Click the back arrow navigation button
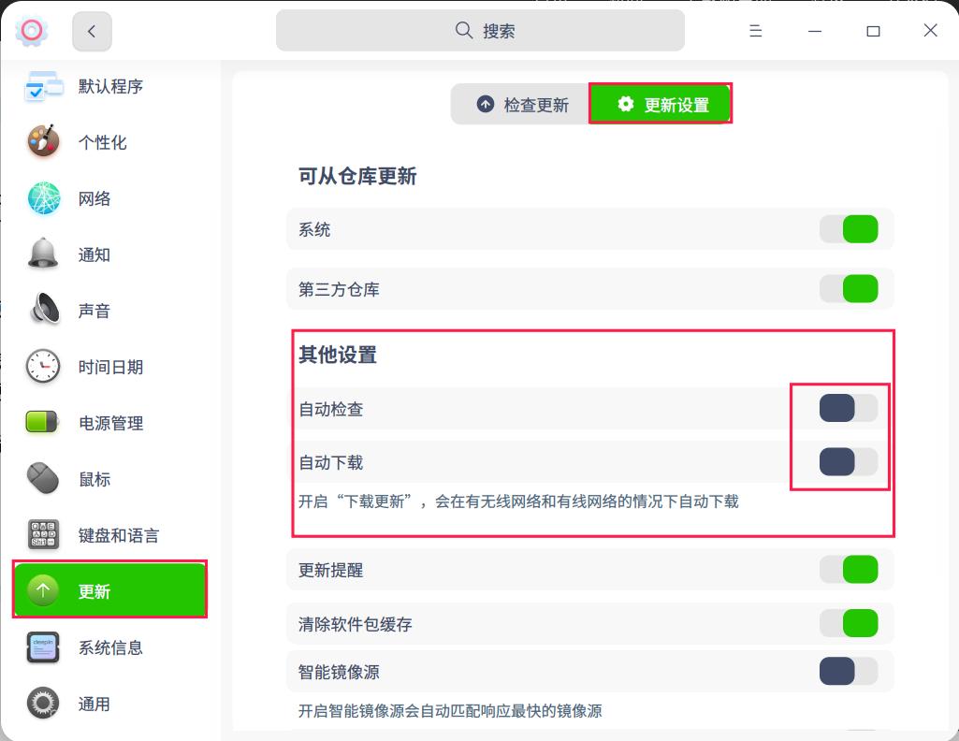This screenshot has width=959, height=741. point(91,31)
